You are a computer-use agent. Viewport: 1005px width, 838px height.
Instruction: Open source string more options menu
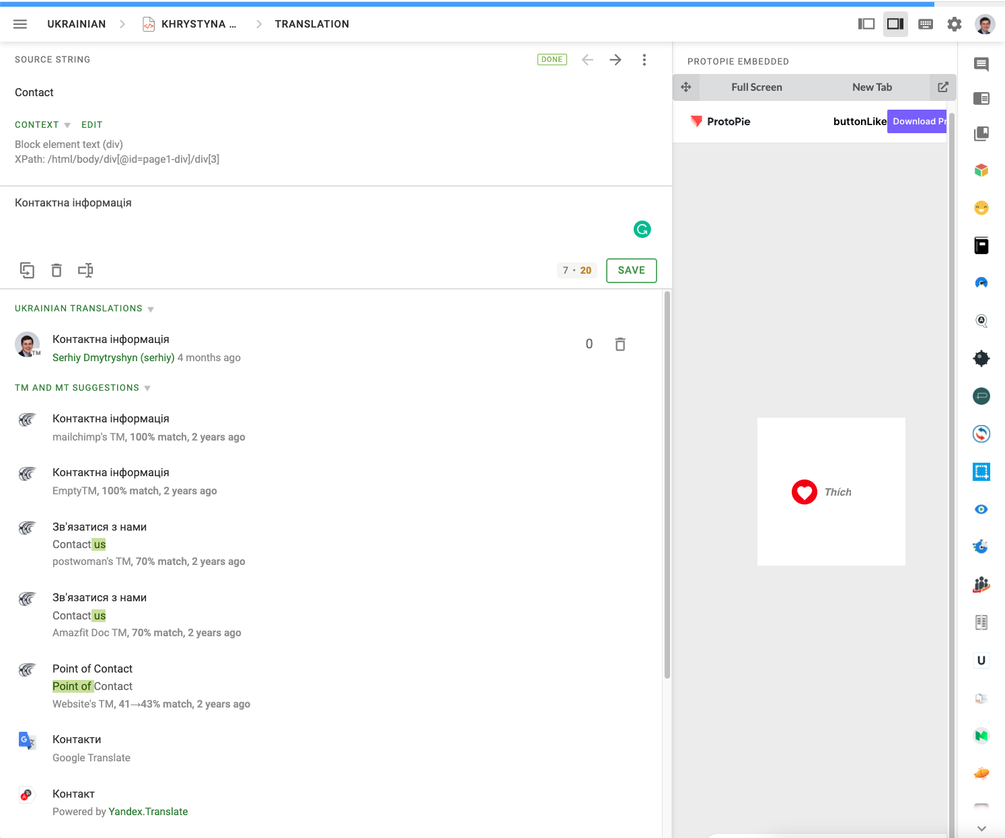coord(644,60)
